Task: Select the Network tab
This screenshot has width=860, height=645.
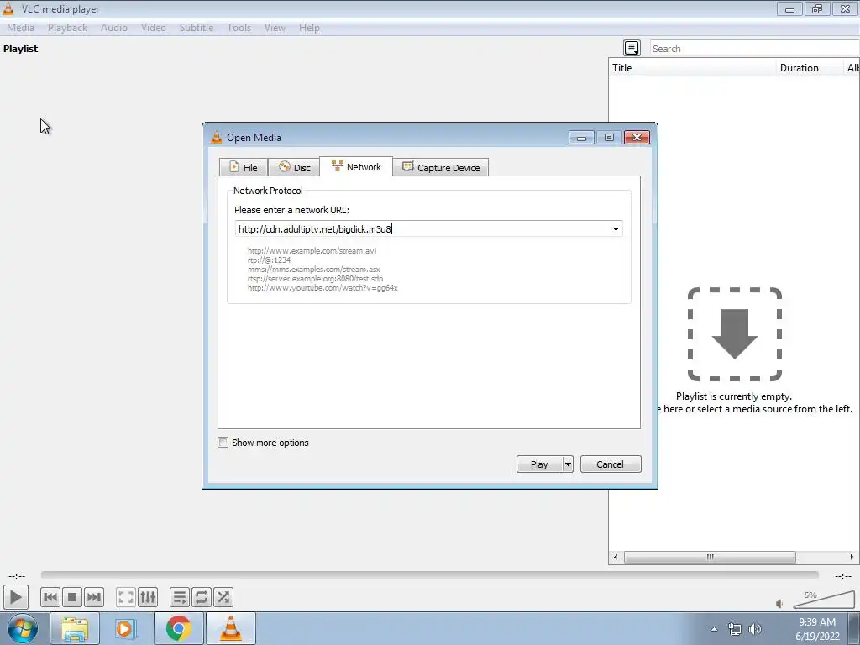Action: [x=356, y=167]
